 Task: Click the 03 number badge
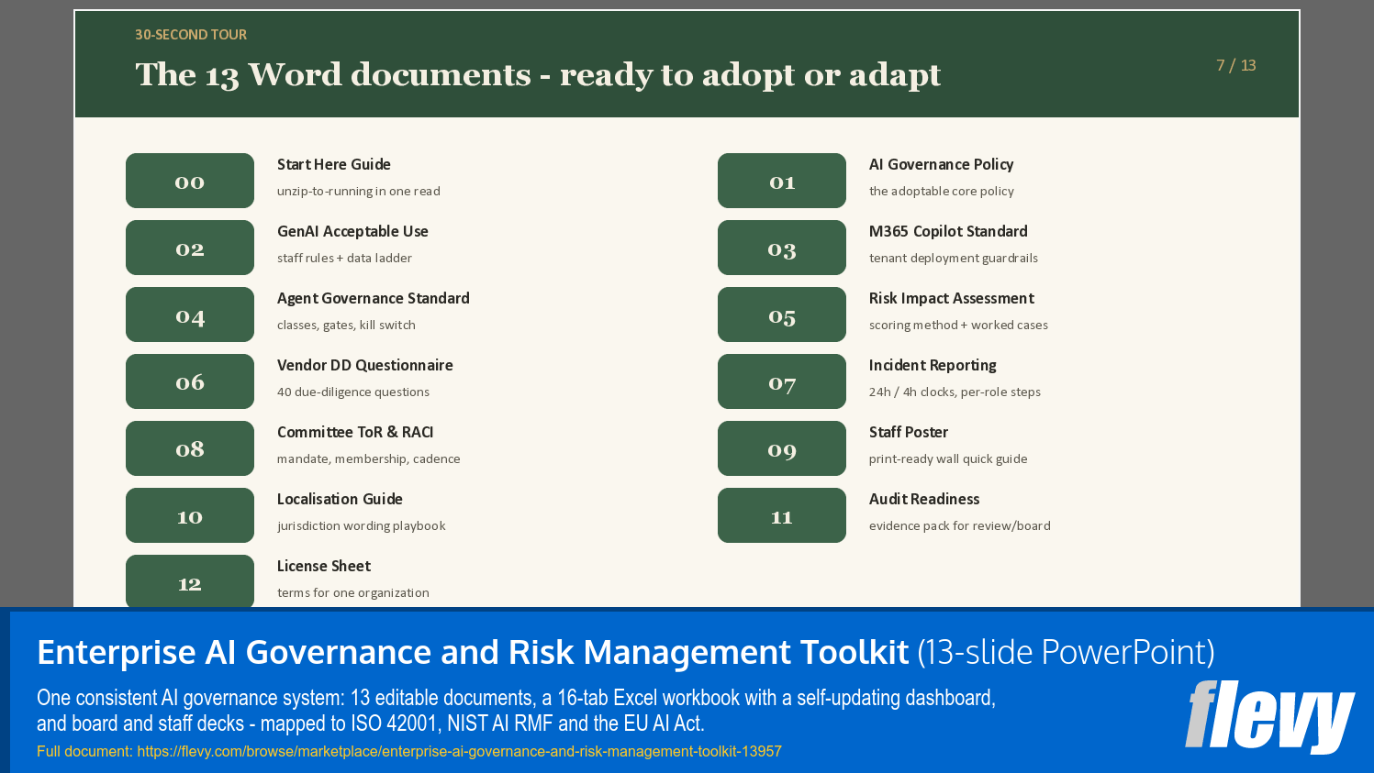click(782, 248)
